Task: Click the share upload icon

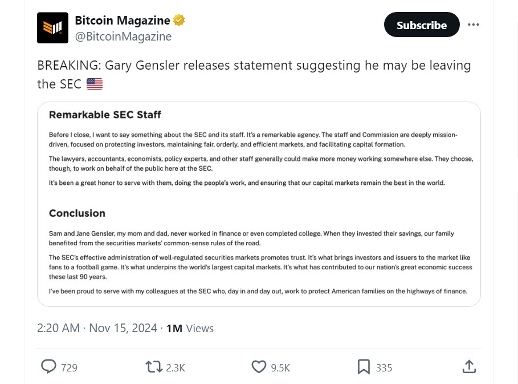Action: [469, 367]
